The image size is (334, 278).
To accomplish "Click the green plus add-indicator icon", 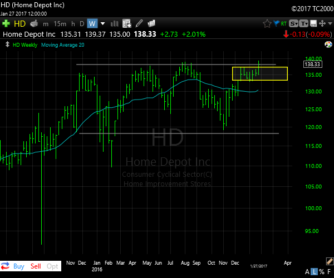I will [6, 23].
